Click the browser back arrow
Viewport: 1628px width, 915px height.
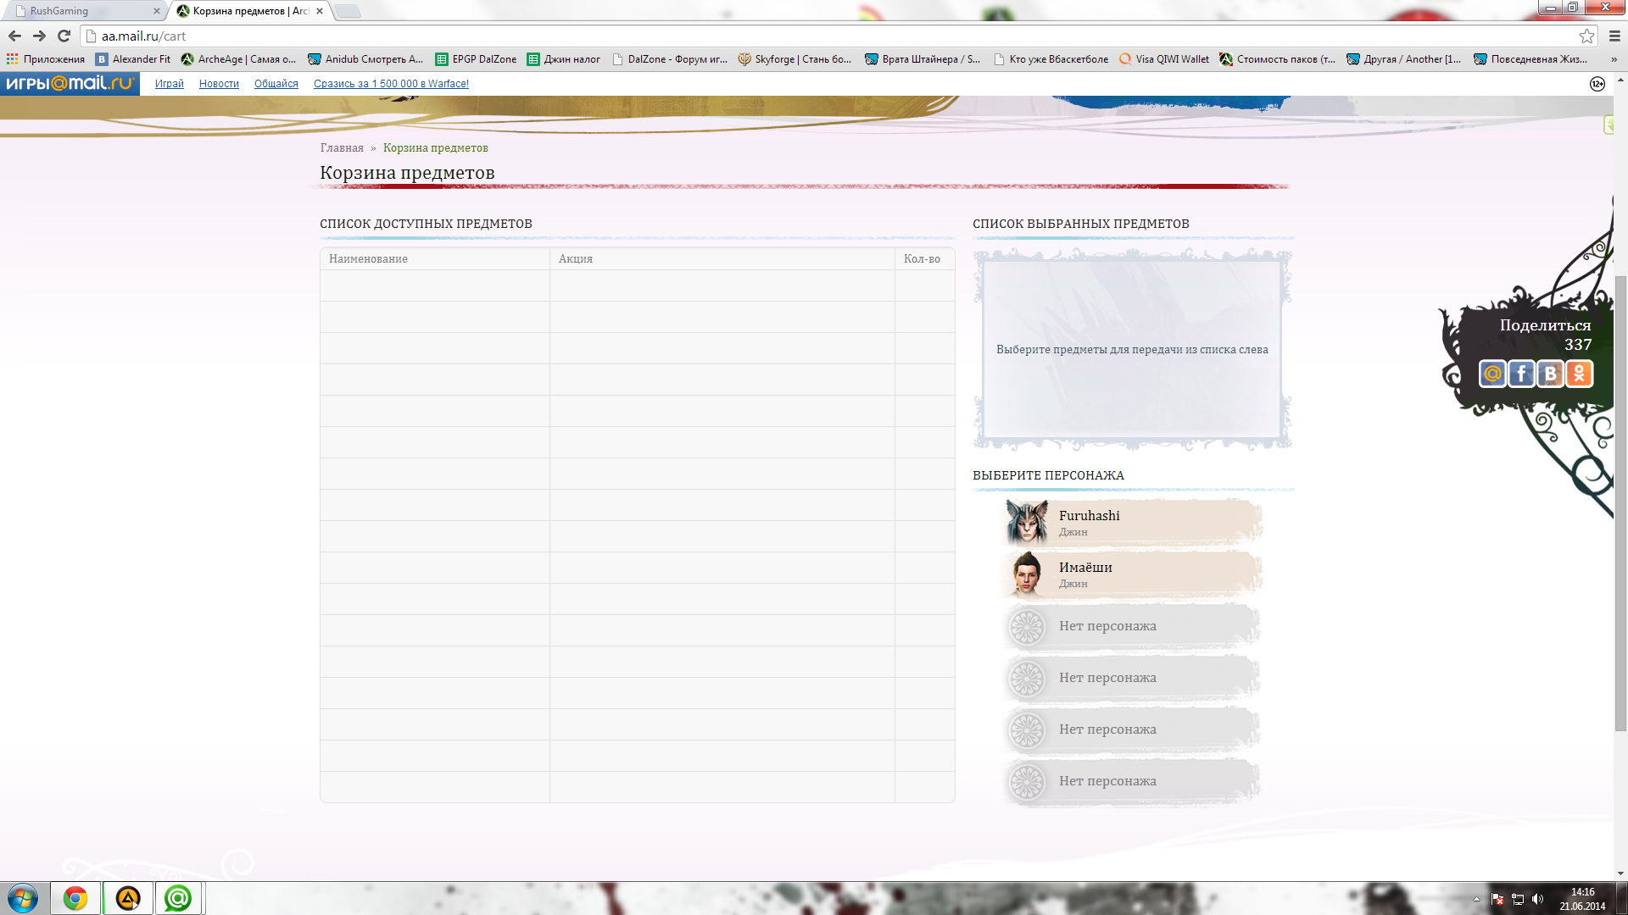click(x=14, y=36)
